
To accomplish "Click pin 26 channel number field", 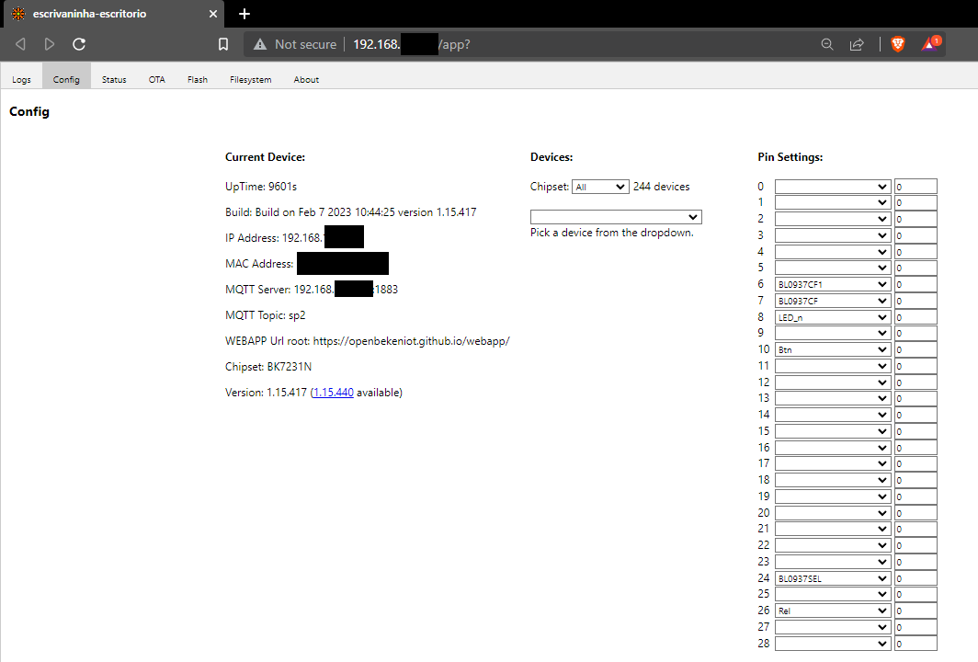I will (915, 611).
